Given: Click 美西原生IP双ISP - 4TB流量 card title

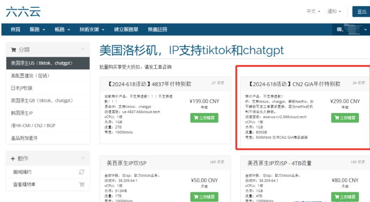Looking at the screenshot, I should click(279, 163).
